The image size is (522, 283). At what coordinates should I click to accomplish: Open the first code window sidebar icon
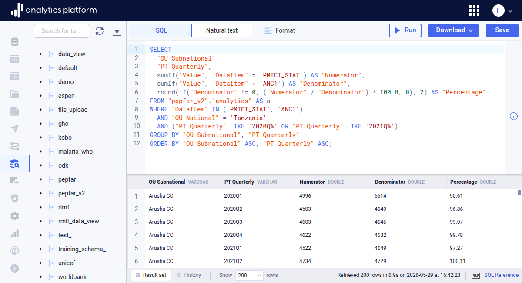pyautogui.click(x=15, y=59)
